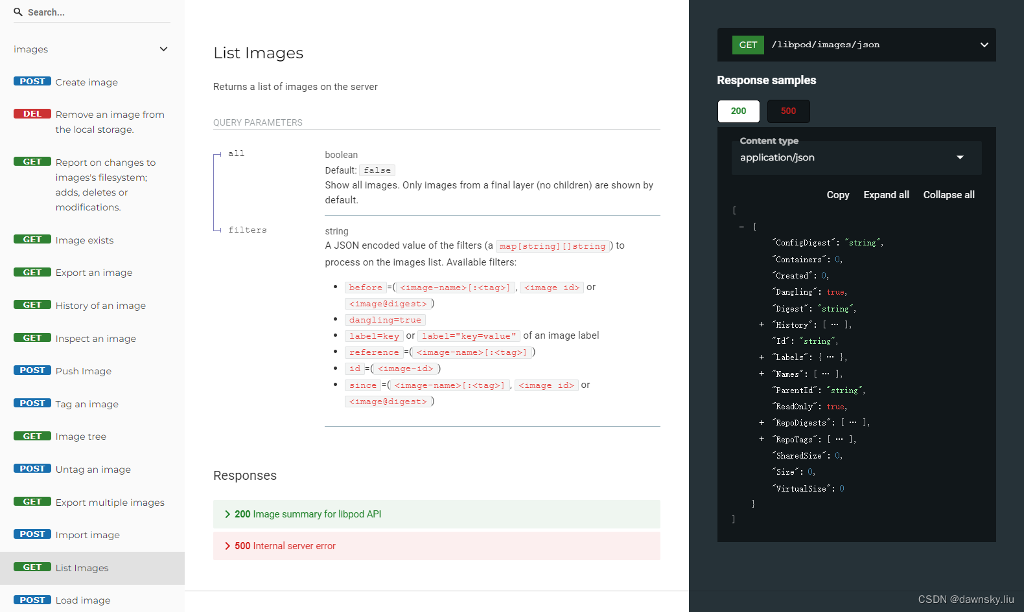Screen dimensions: 1024x612
Task: Open the Import image entry
Action: pos(92,535)
